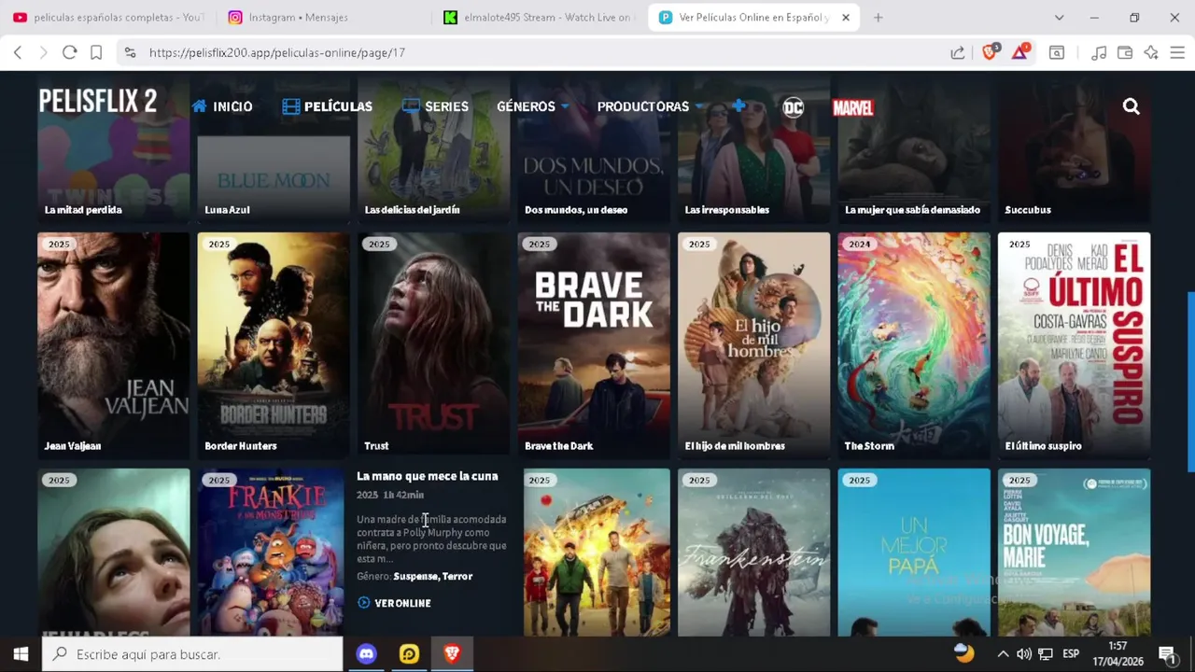
Task: Click the Ver Online link
Action: [394, 603]
